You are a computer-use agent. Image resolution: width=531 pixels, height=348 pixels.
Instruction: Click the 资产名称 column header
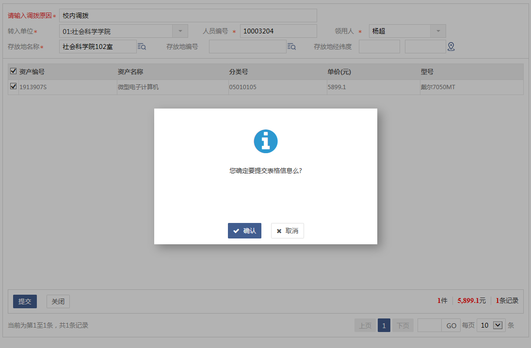(130, 72)
